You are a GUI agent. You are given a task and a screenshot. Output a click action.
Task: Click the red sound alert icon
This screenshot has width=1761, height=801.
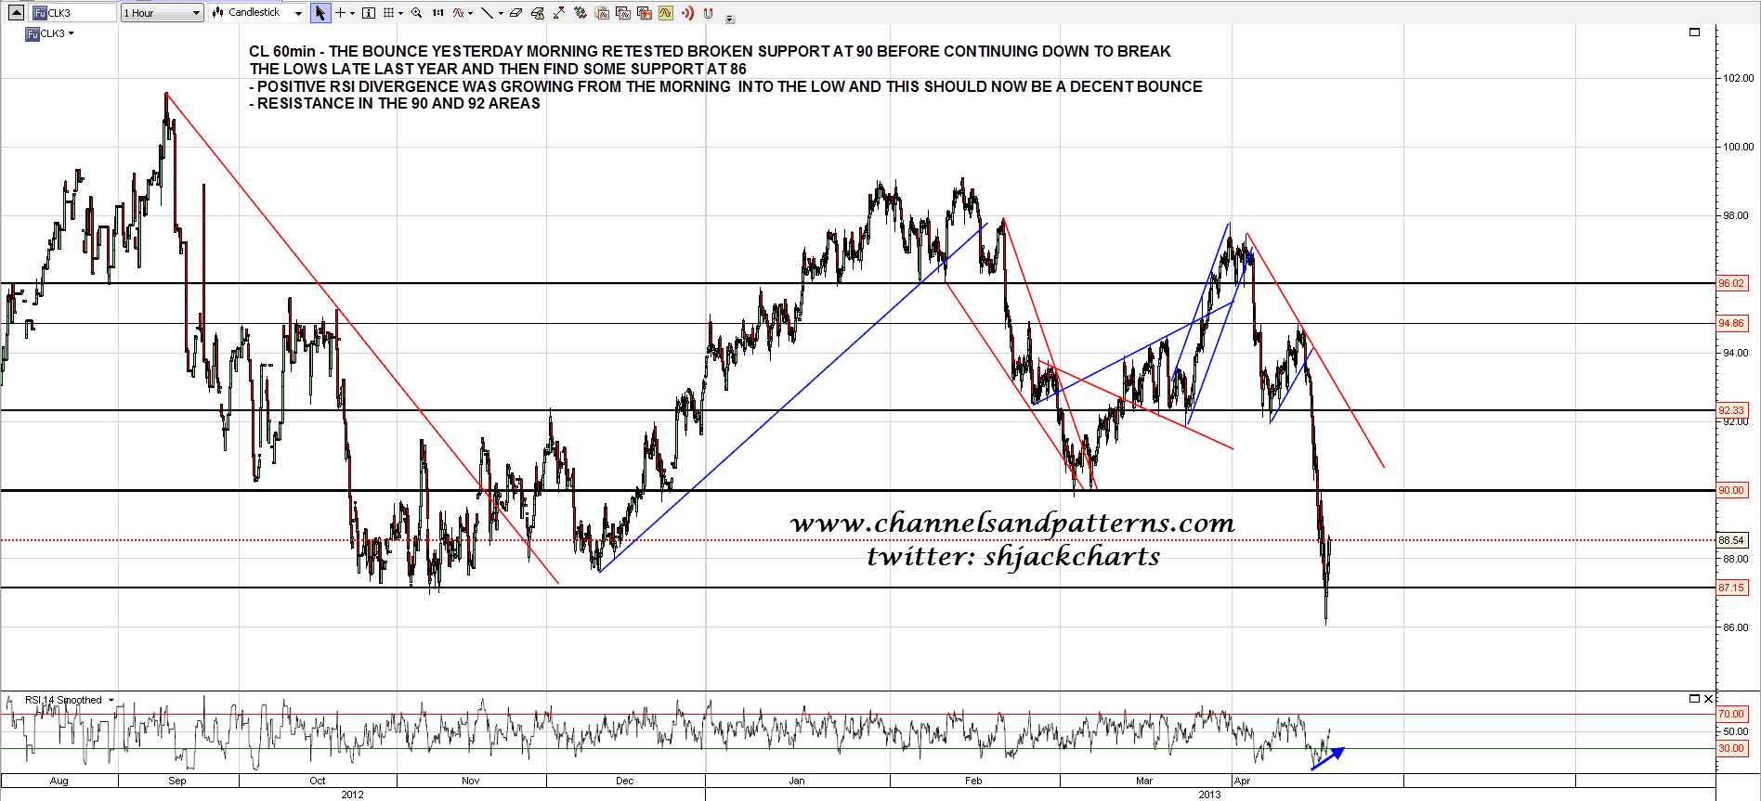point(687,13)
